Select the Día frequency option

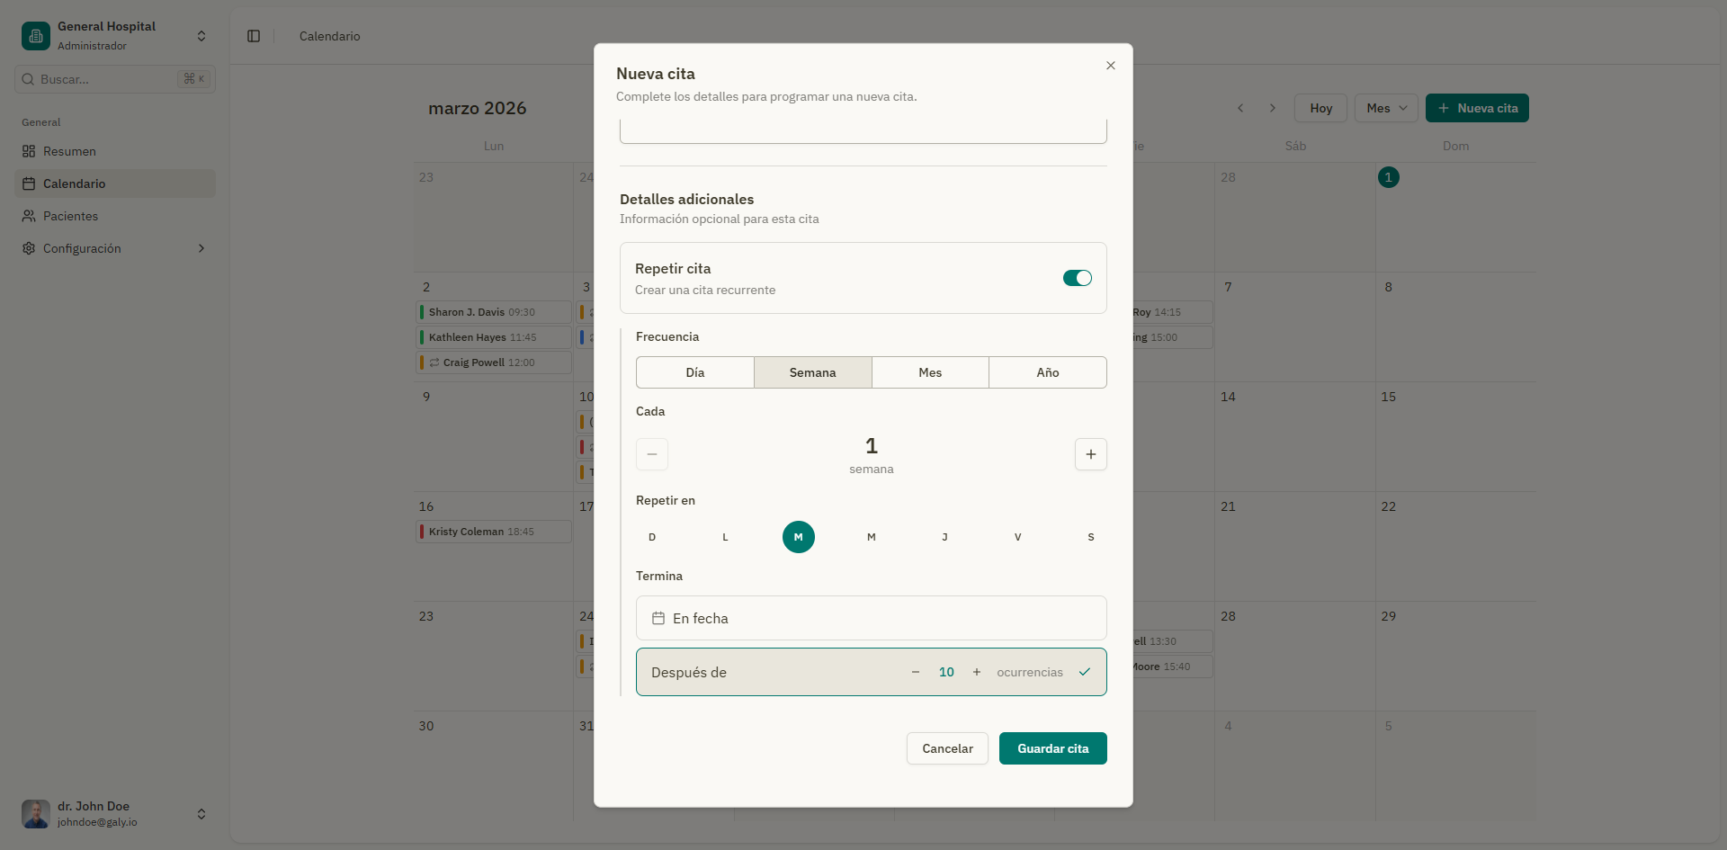(694, 371)
